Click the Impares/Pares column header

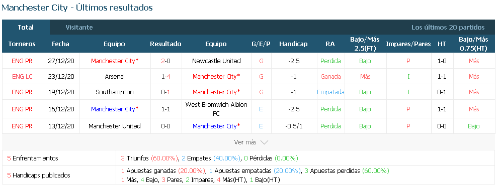pos(408,44)
